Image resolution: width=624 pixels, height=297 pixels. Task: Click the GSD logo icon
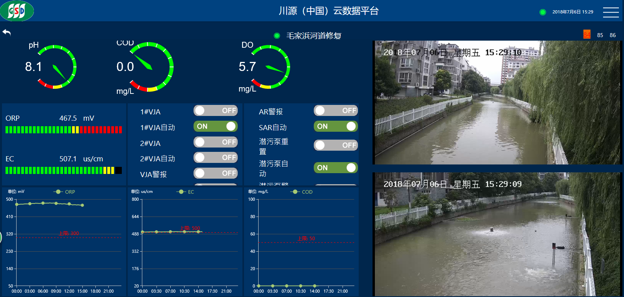(x=17, y=11)
